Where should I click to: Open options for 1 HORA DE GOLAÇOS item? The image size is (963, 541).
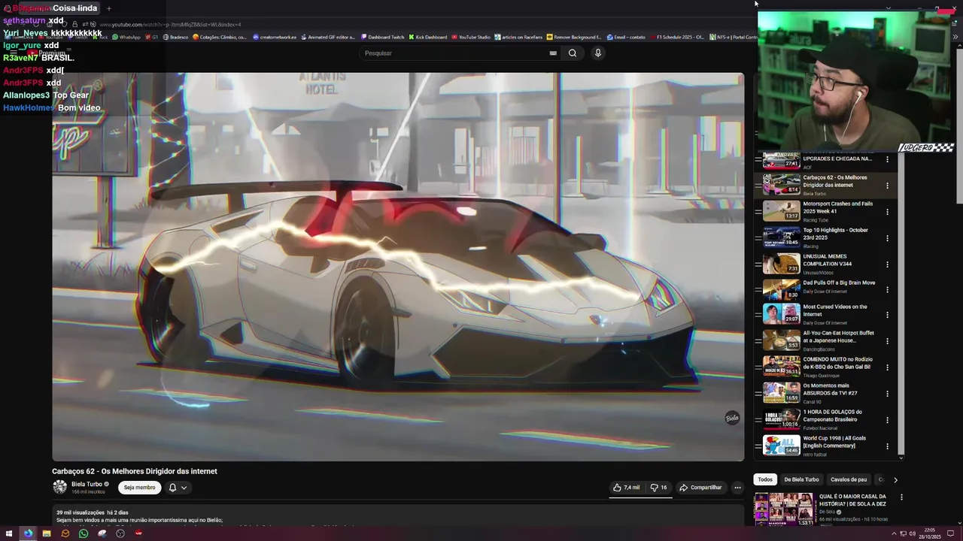887,420
